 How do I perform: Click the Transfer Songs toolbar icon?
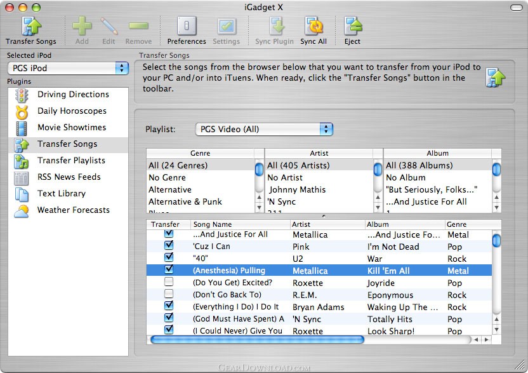[x=30, y=26]
